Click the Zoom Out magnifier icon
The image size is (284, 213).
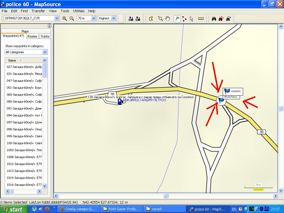point(72,18)
